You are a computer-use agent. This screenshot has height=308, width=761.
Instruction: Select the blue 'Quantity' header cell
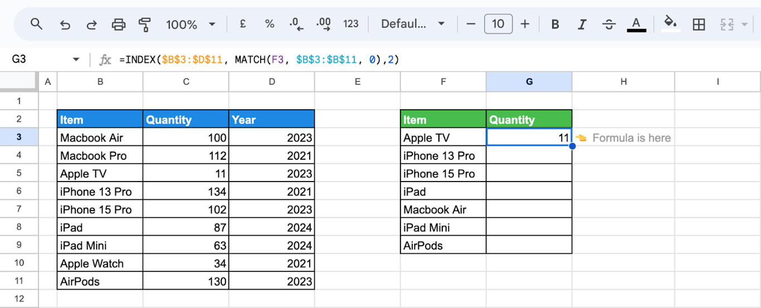[186, 119]
